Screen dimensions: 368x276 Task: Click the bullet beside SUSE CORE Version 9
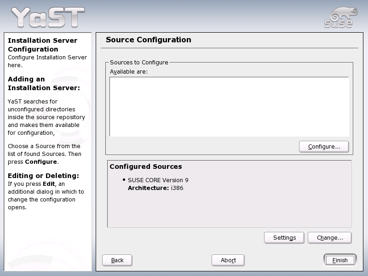pos(124,179)
